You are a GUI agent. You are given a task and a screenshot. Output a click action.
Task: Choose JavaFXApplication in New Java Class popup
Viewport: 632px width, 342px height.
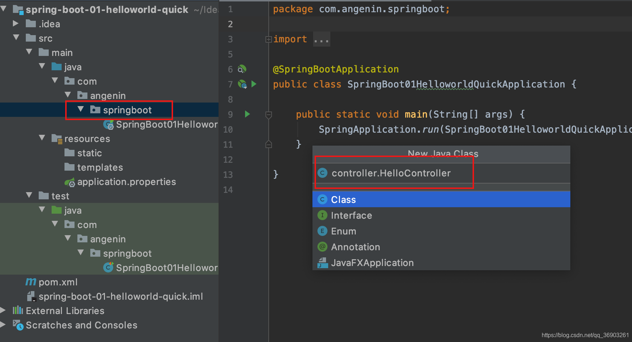[x=441, y=262]
